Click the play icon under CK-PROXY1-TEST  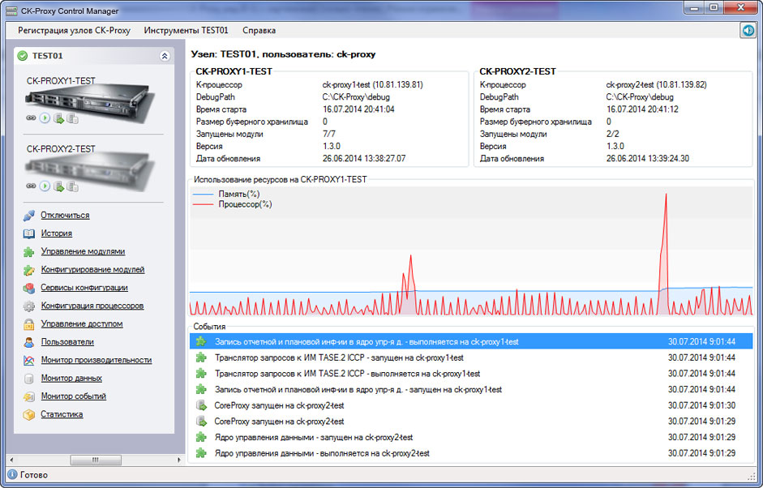point(45,118)
